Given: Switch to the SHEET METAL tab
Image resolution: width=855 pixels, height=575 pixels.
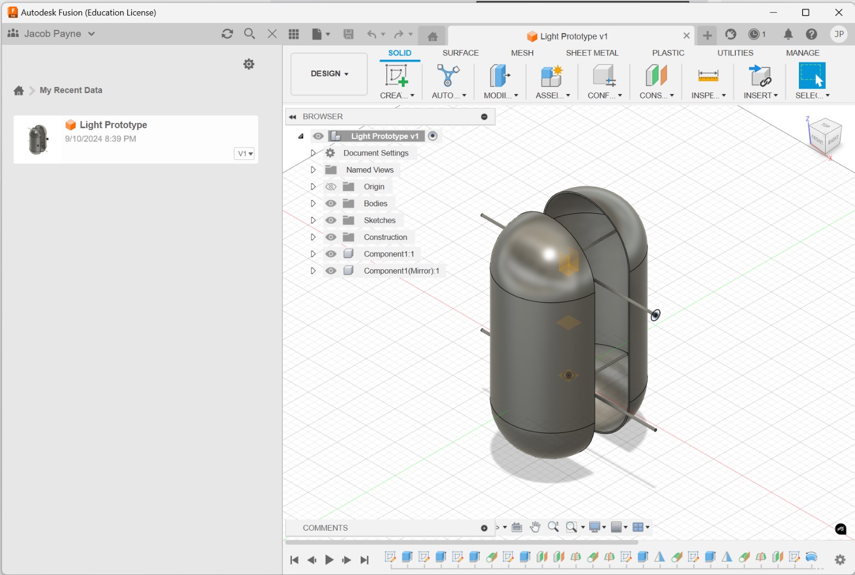Looking at the screenshot, I should click(x=592, y=53).
